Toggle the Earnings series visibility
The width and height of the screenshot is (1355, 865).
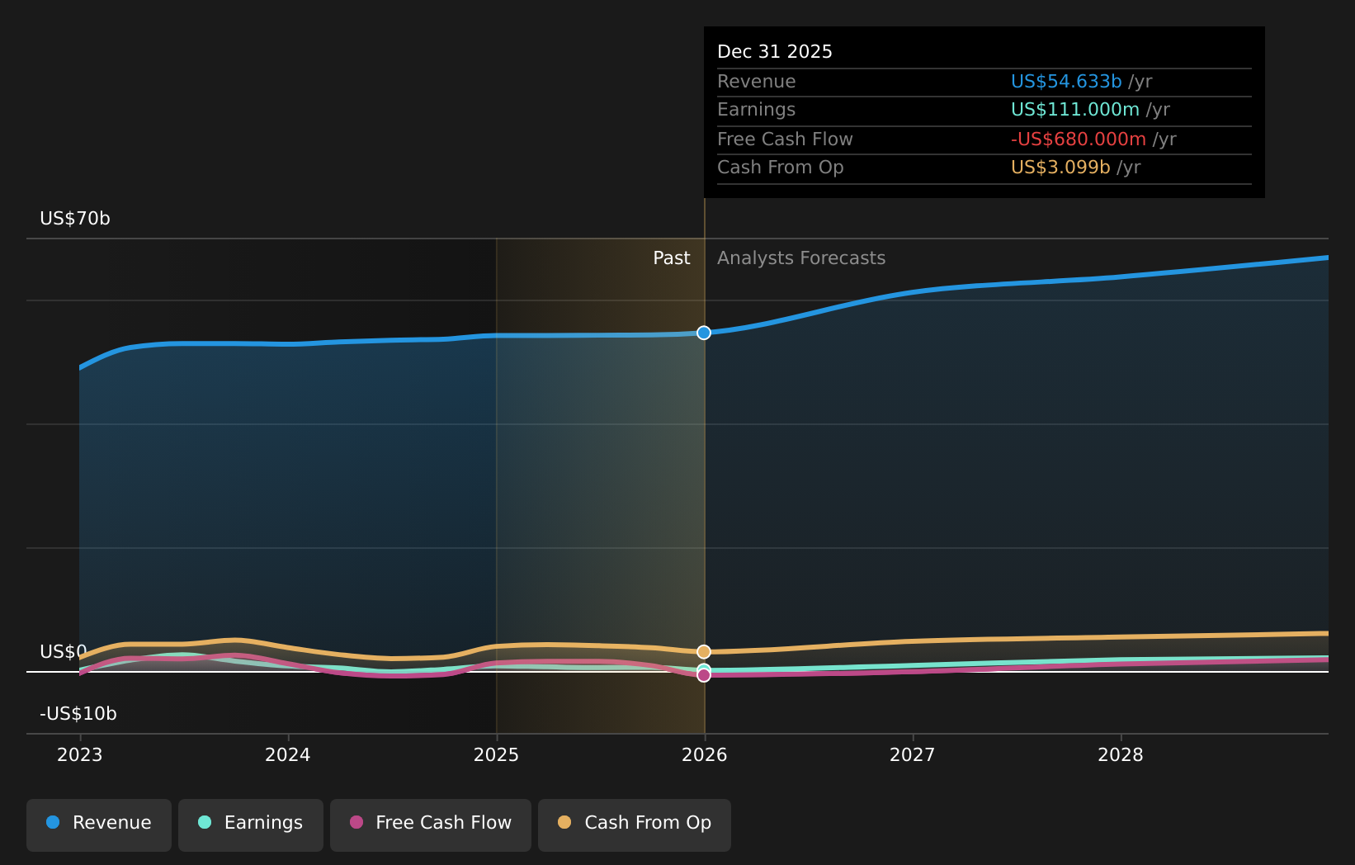(x=250, y=822)
